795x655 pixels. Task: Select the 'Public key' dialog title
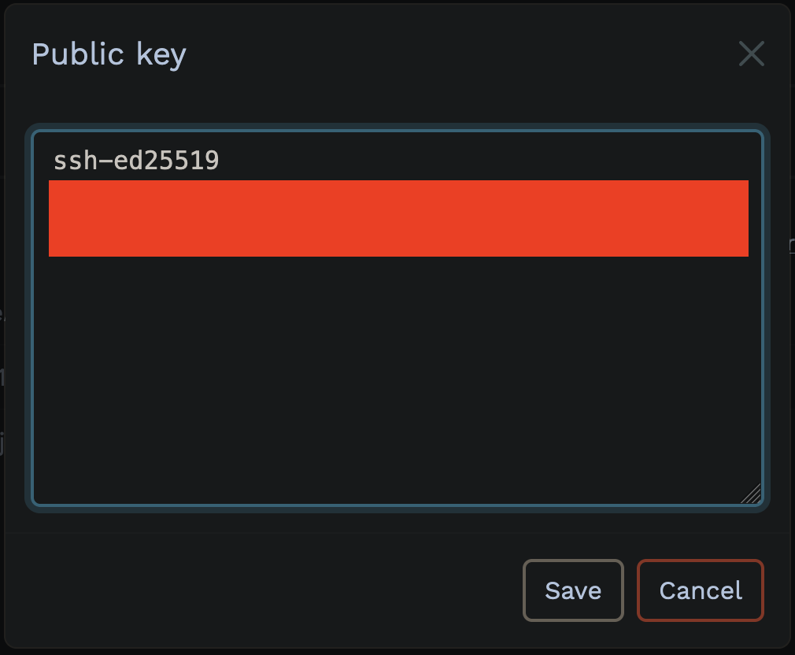(108, 54)
